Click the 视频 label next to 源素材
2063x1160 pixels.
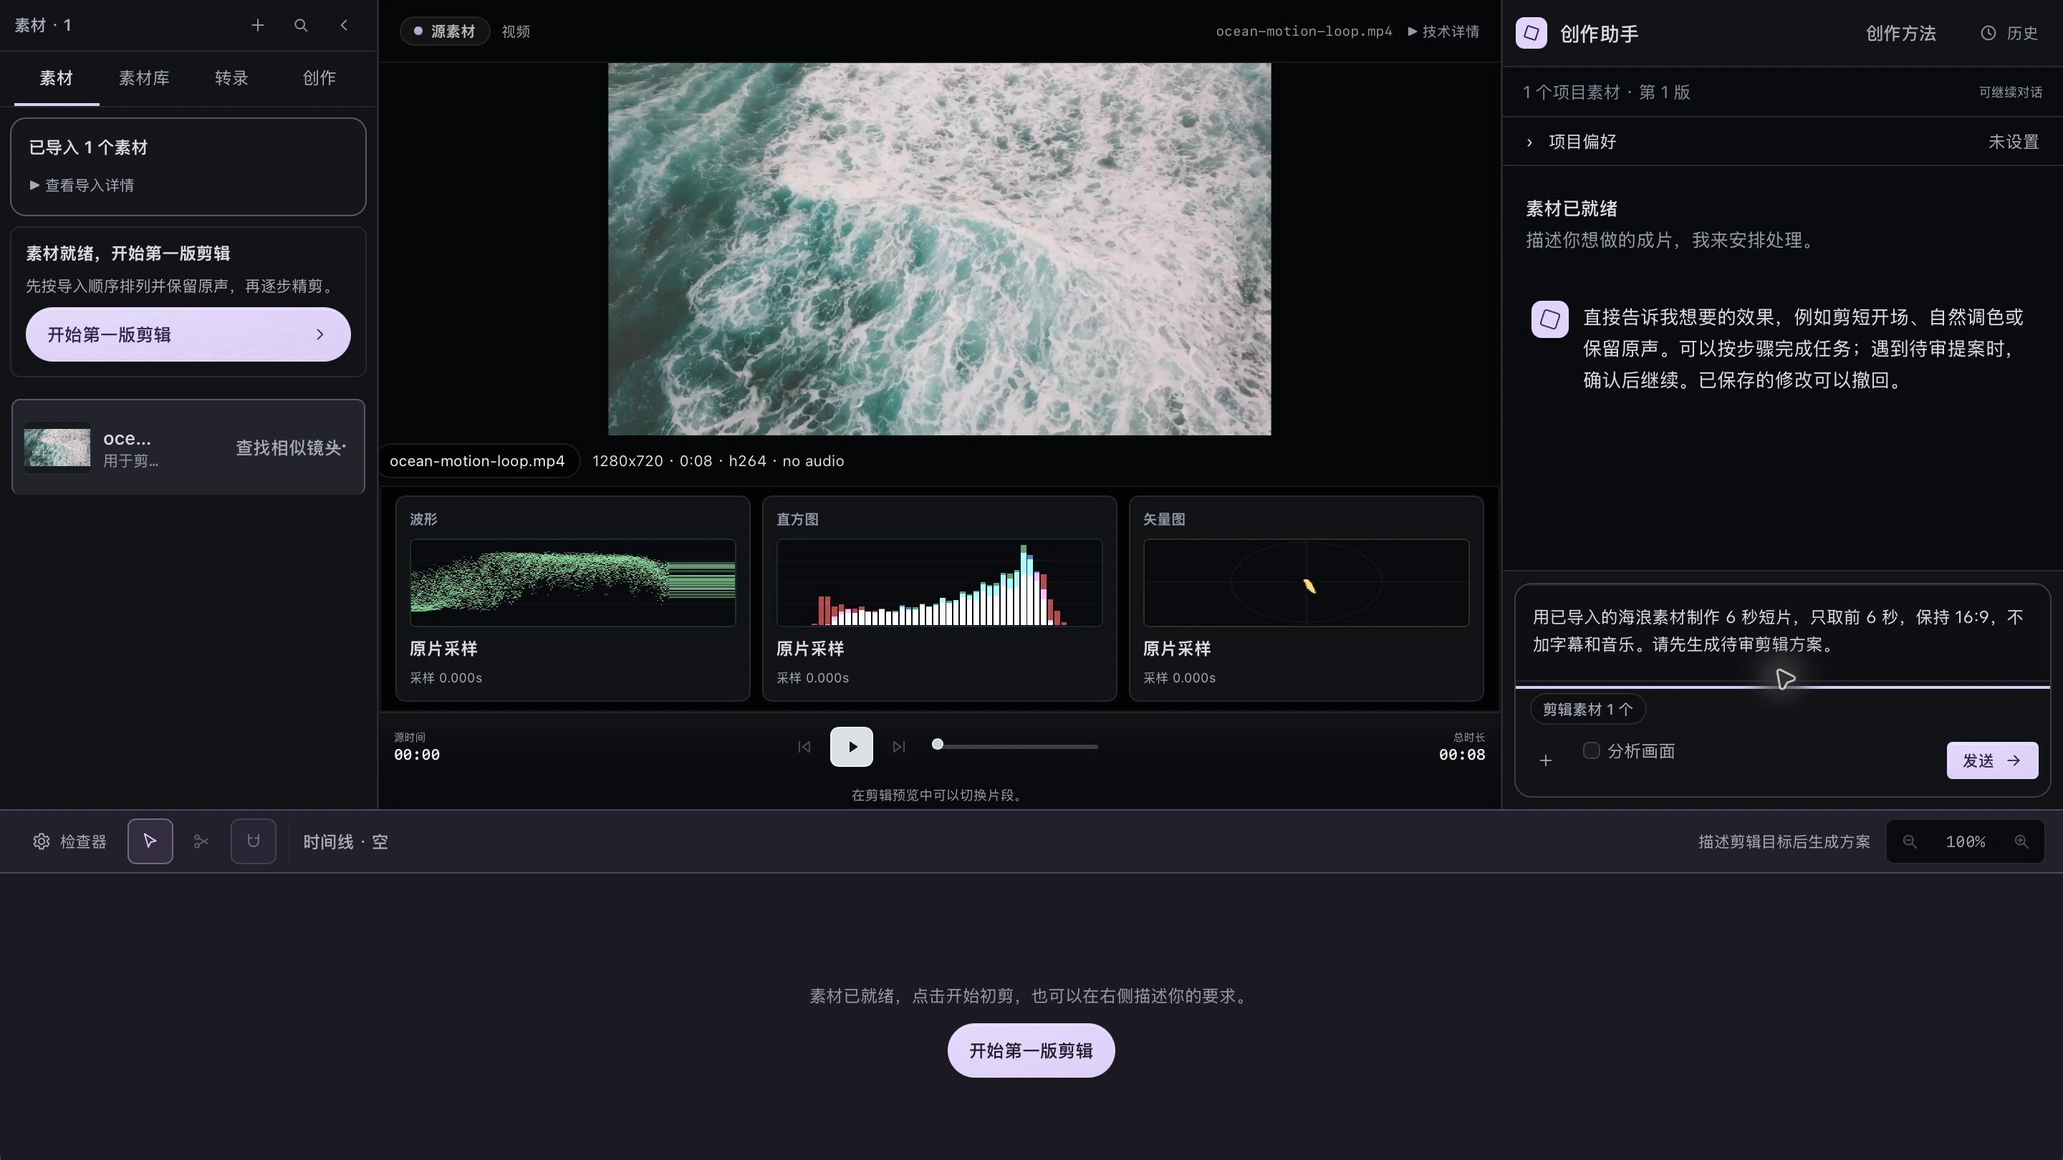[516, 32]
